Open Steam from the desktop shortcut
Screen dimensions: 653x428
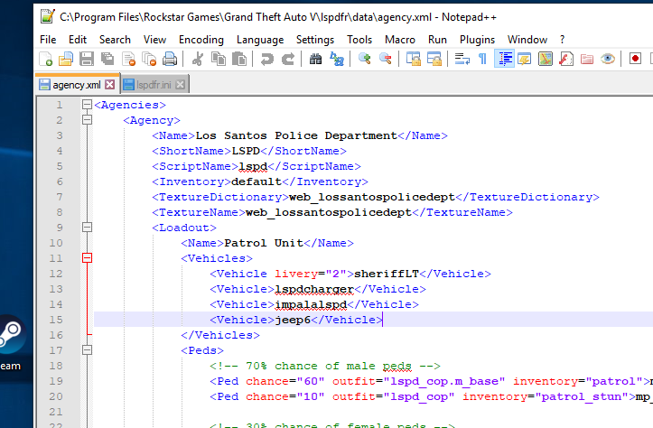(9, 339)
